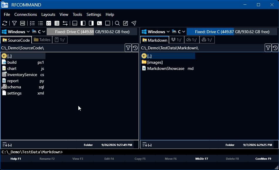Screen dimensions: 279x170
Task: Select report py file
Action: point(23,81)
